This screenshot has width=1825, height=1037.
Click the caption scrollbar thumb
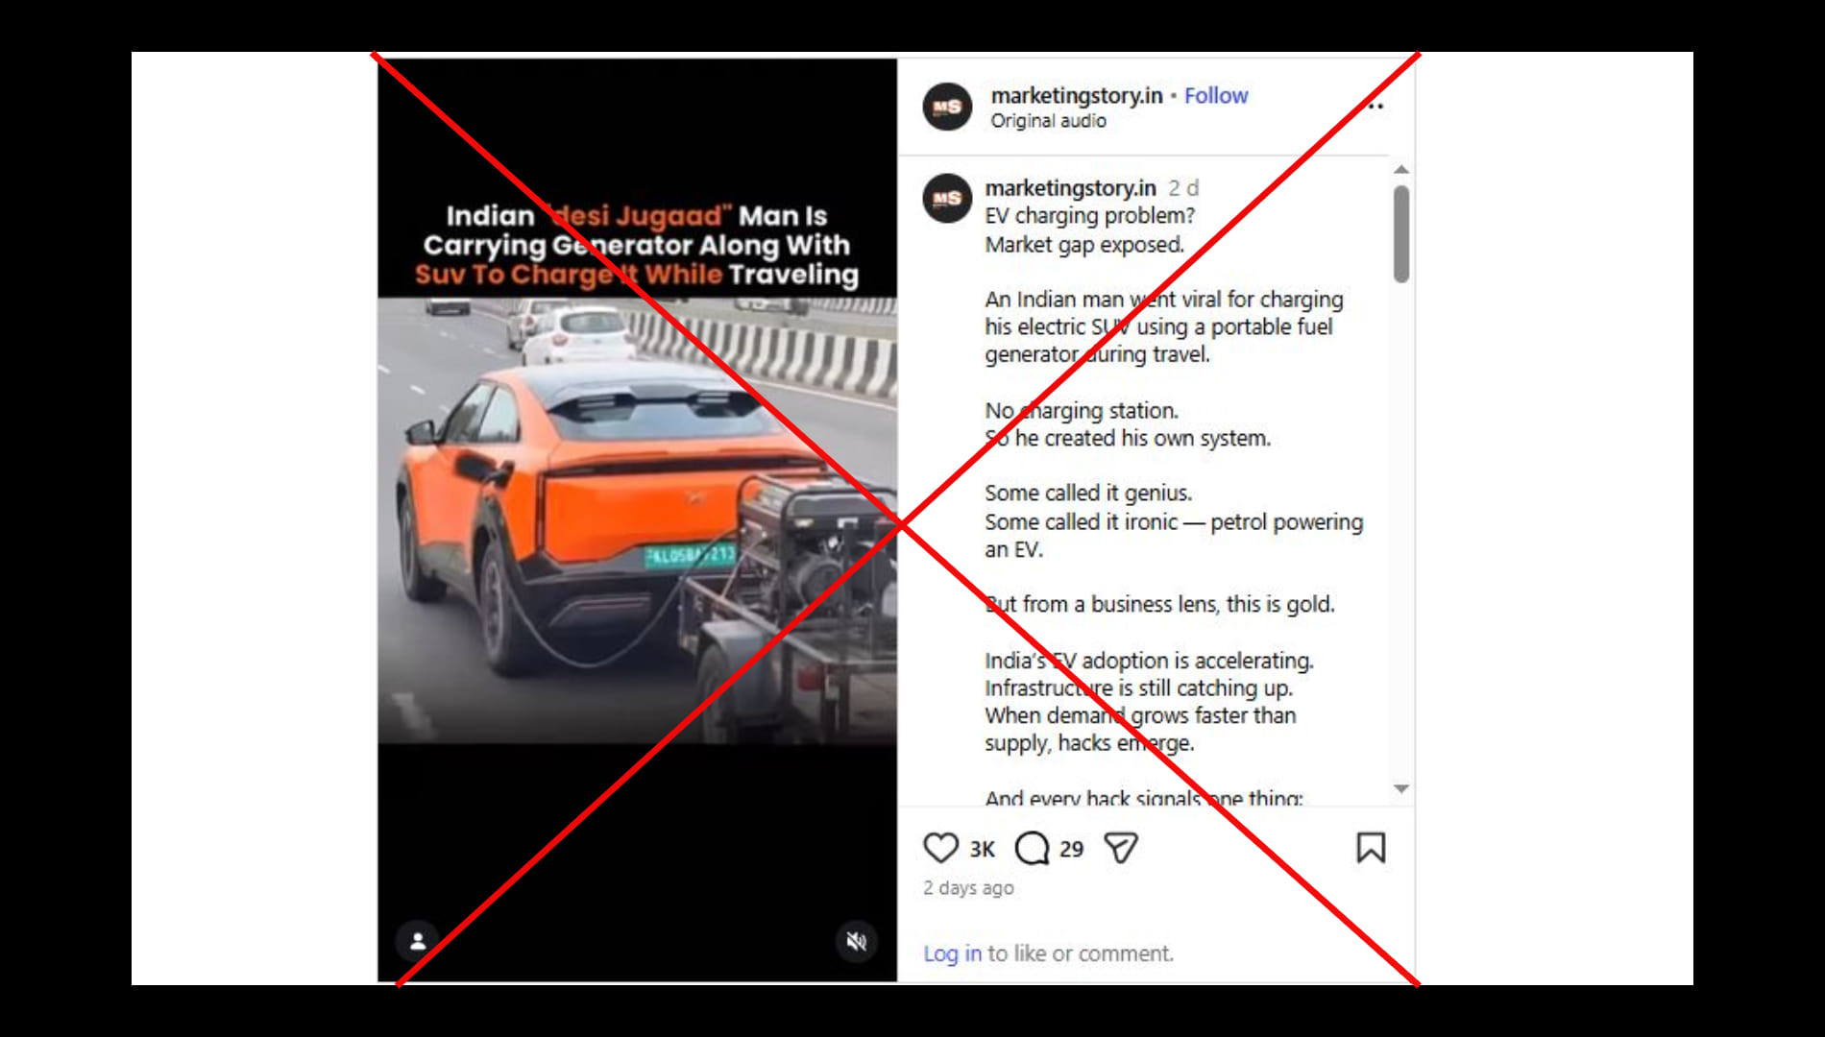click(1401, 234)
